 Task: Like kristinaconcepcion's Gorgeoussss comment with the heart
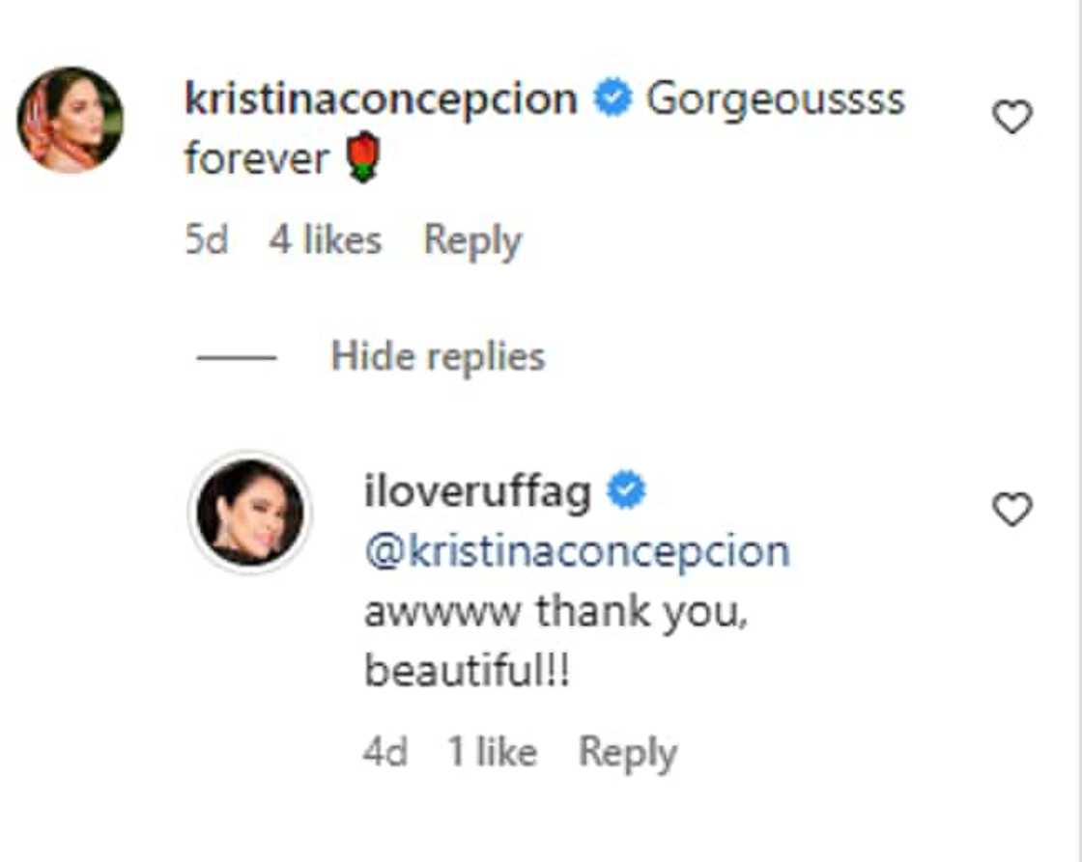point(1012,118)
